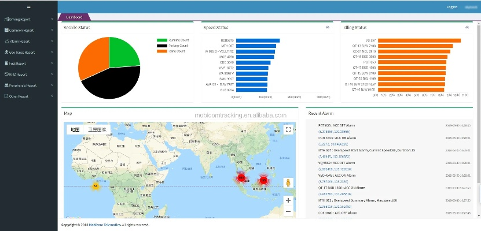Screen dimensions: 481x231
Task: Open the English language selector
Action: (x=452, y=7)
